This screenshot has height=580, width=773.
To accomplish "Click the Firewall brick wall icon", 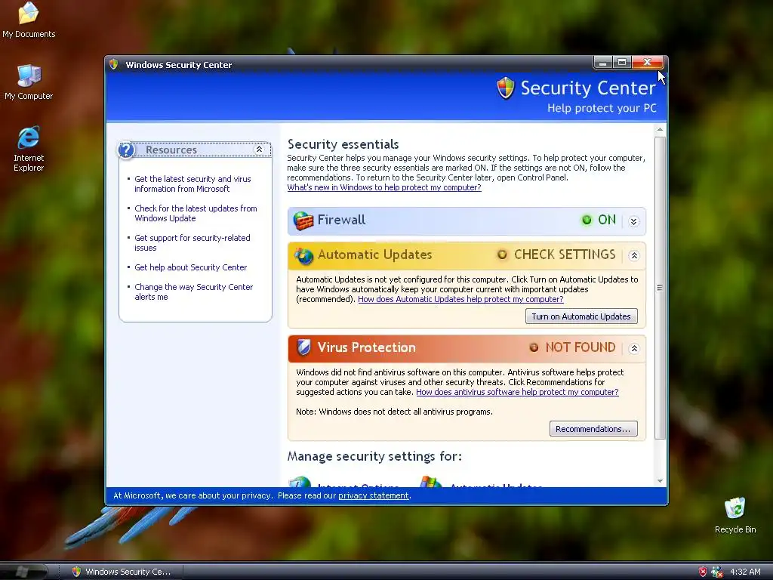I will pyautogui.click(x=303, y=221).
